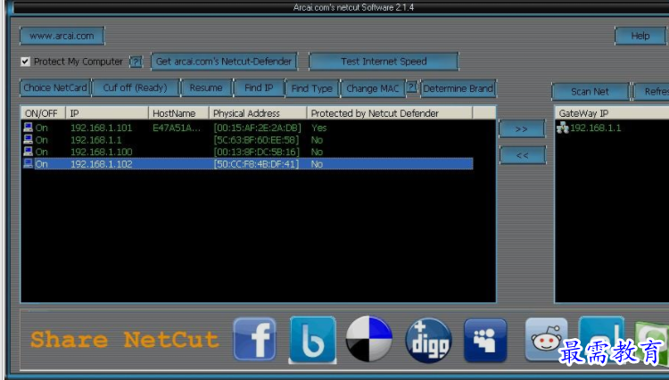Sort by ON/OFF column header

point(43,113)
